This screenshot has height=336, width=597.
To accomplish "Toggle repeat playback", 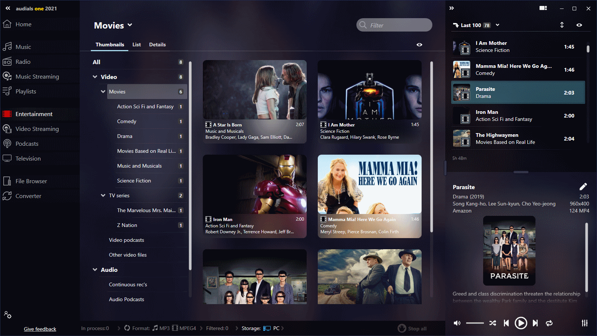I will coord(549,323).
